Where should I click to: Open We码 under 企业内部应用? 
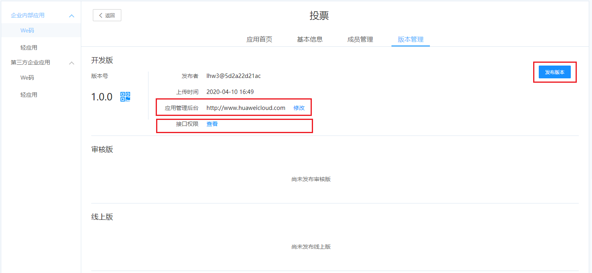click(27, 30)
